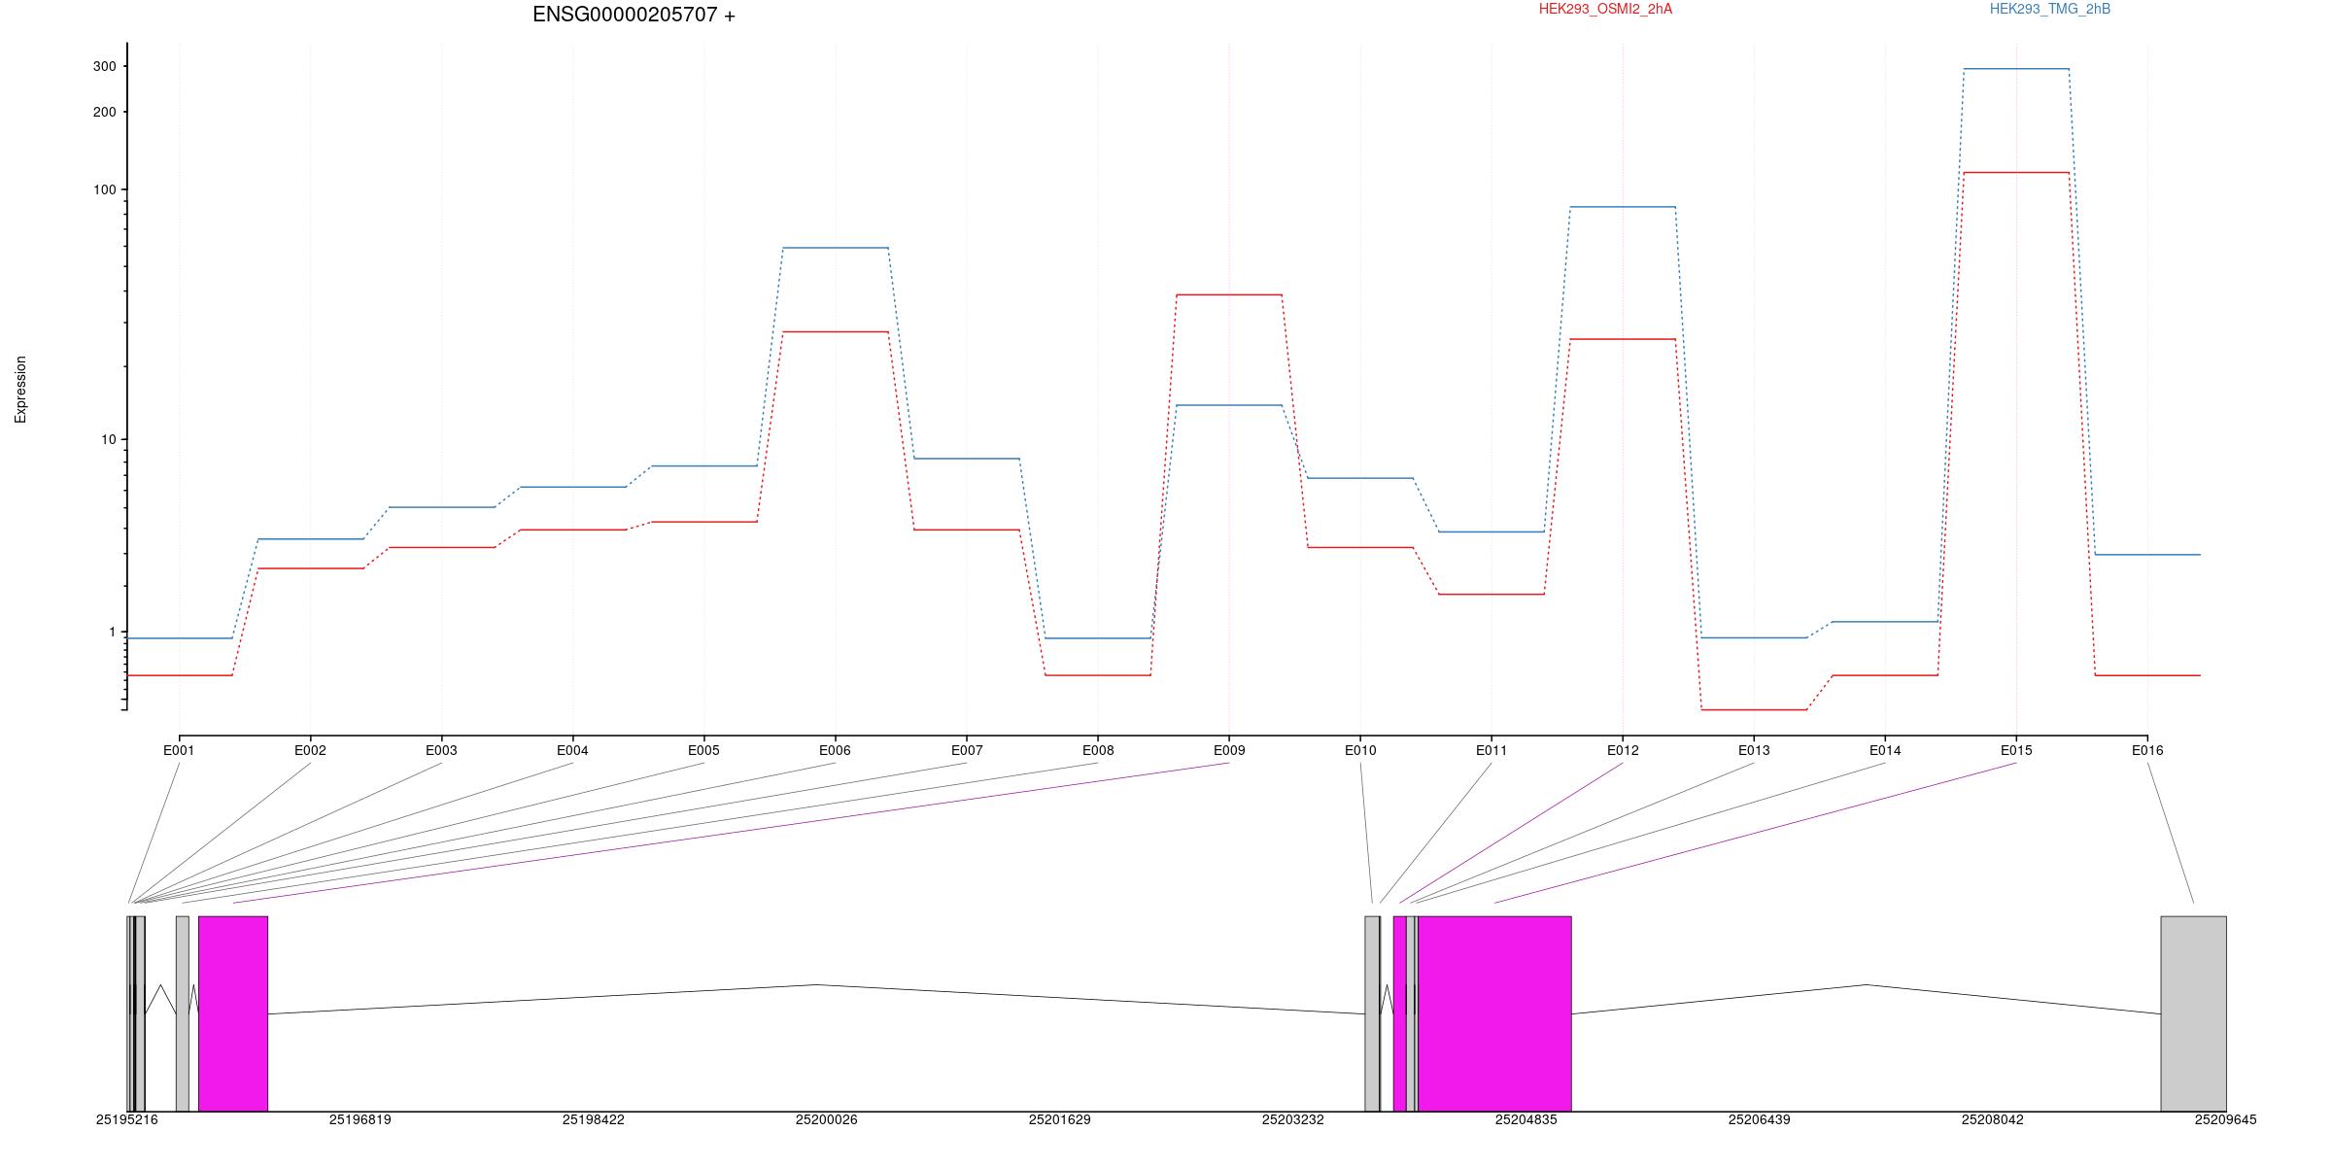This screenshot has width=2332, height=1166.
Task: Click the 10 y-axis tick value
Action: (x=109, y=440)
